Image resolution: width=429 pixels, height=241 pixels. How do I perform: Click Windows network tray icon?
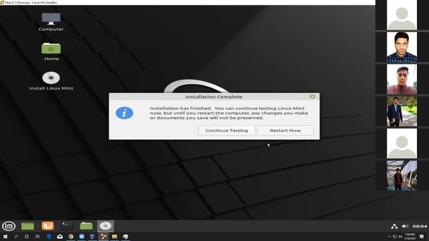(395, 236)
